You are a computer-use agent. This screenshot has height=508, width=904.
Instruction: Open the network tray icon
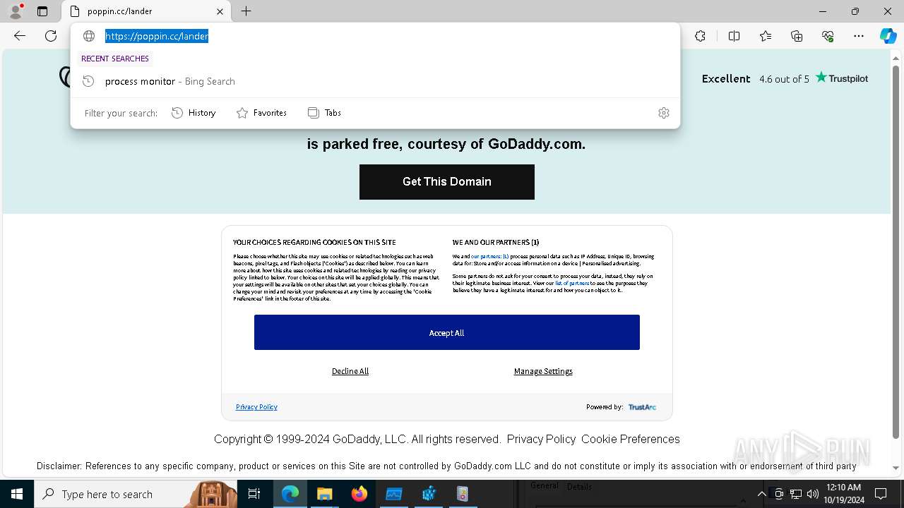[796, 494]
